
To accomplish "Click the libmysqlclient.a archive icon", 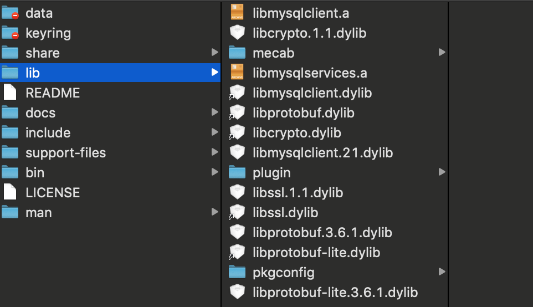I will [x=237, y=13].
